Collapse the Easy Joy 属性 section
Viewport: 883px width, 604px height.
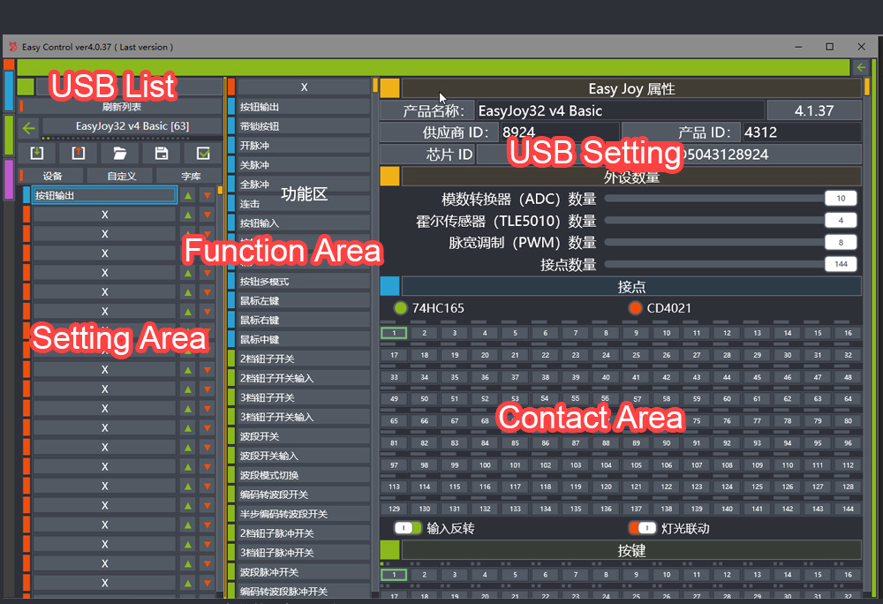[x=389, y=88]
